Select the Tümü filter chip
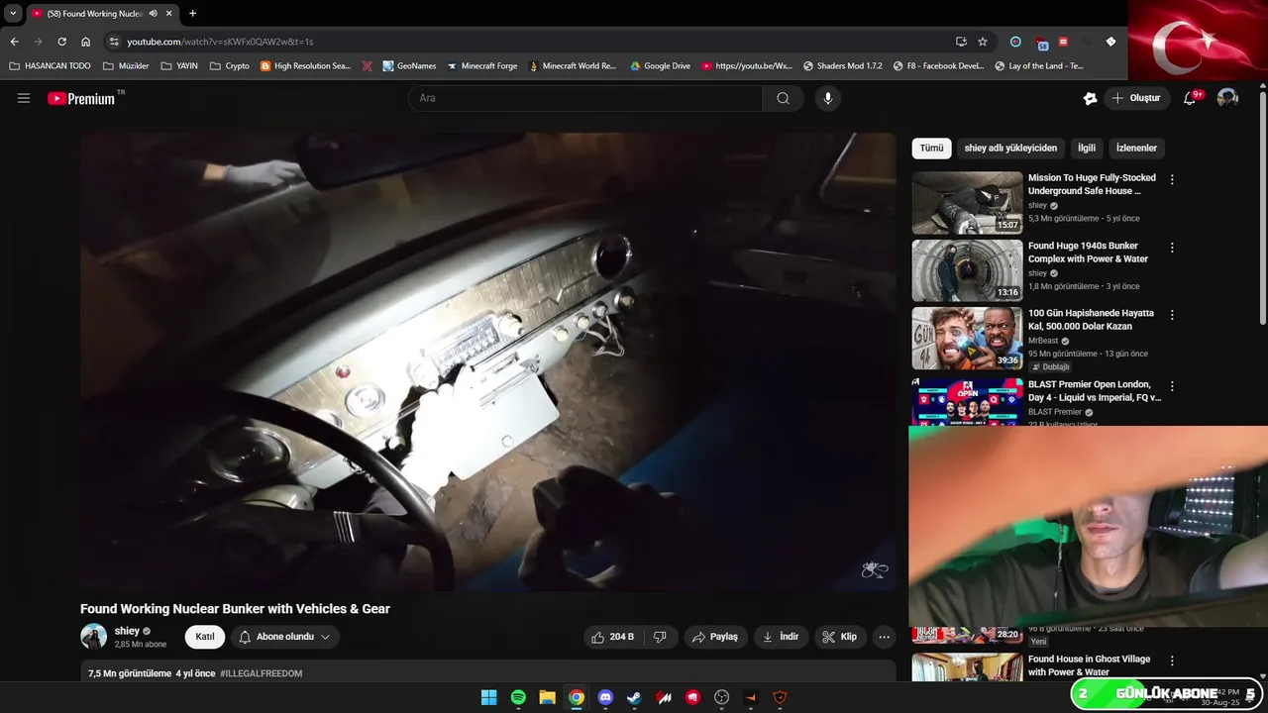 (931, 149)
